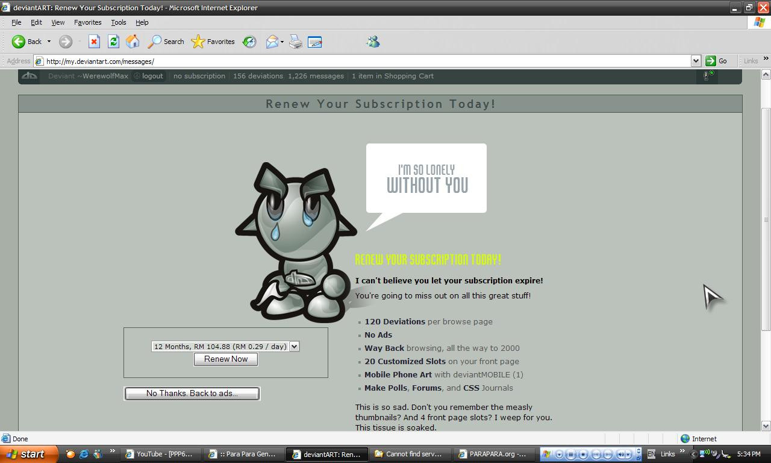This screenshot has width=771, height=463.
Task: Expand the Links toolbar chevron in IE
Action: click(x=766, y=58)
